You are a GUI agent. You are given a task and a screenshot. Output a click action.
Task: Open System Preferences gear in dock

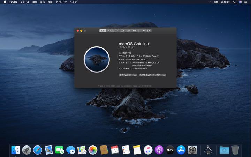point(192,150)
